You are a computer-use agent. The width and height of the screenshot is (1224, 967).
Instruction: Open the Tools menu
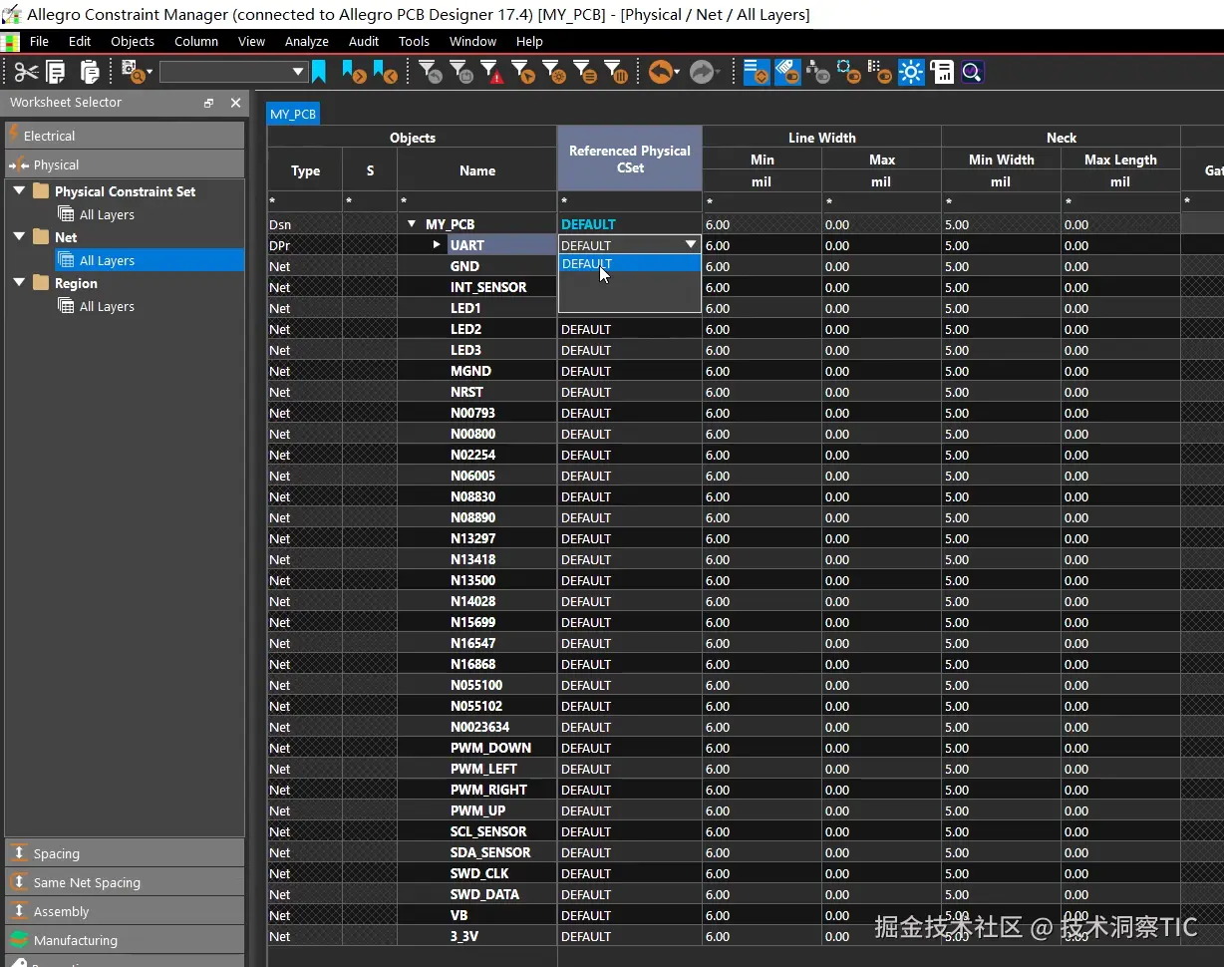click(414, 41)
